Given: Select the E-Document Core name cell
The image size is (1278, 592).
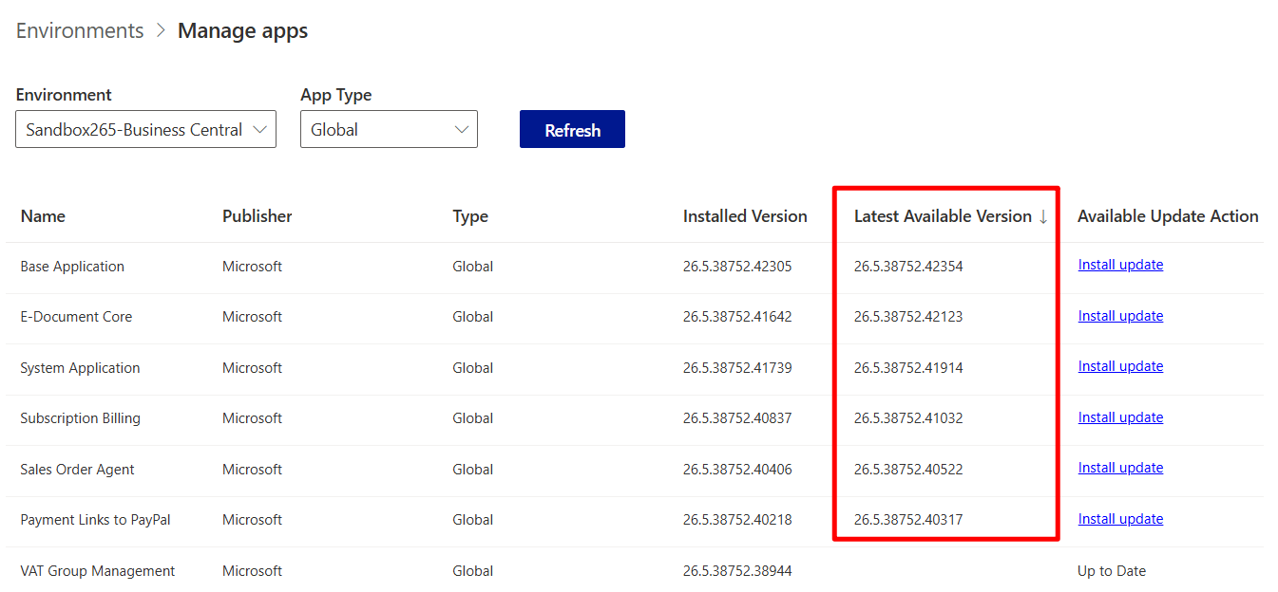Looking at the screenshot, I should click(76, 317).
